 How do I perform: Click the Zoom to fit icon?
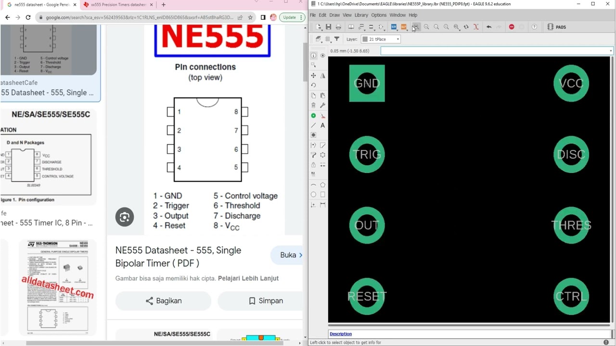[416, 27]
